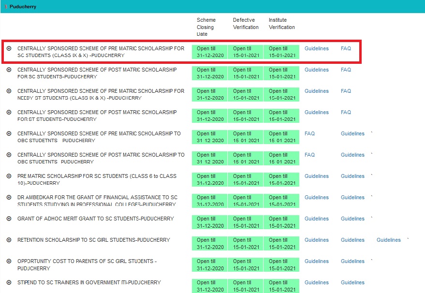Click scheme closing date for Post Matric SC Students
Screen dimensions: 425x293
tap(209, 73)
